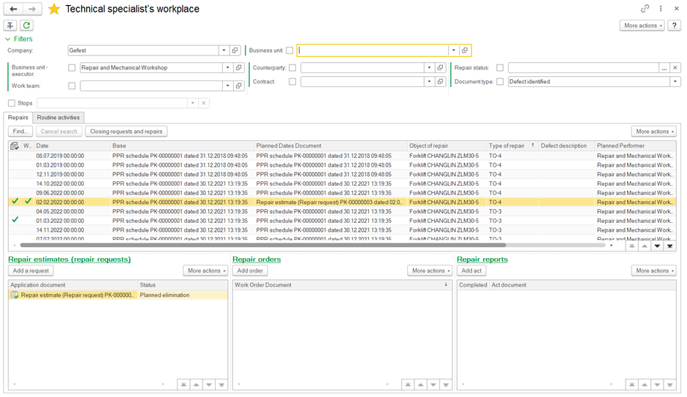
Task: Open the Repair orders link
Action: pos(257,260)
